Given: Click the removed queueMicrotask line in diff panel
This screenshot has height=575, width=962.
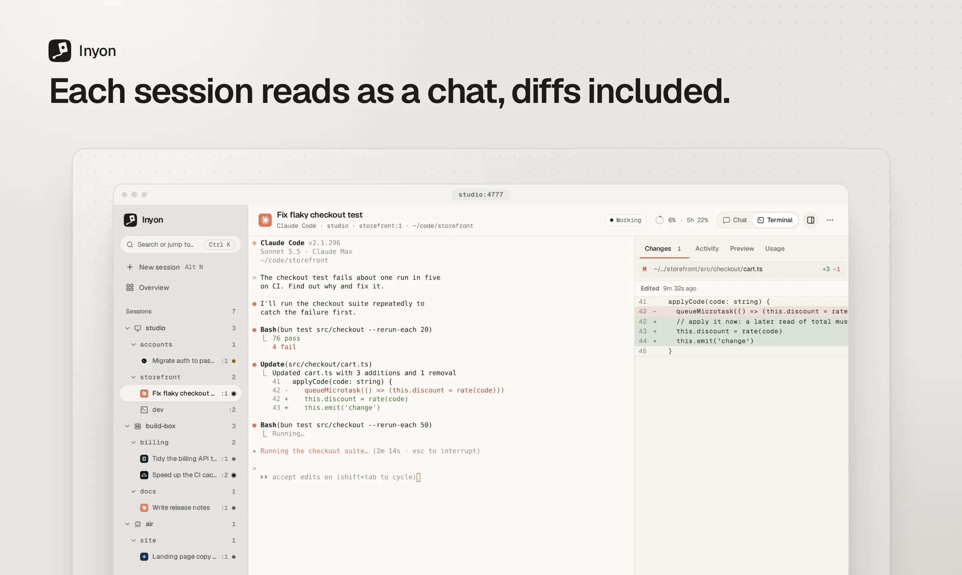Looking at the screenshot, I should click(x=741, y=312).
